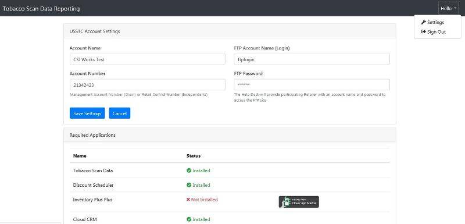Click the Cancel button

[x=120, y=113]
